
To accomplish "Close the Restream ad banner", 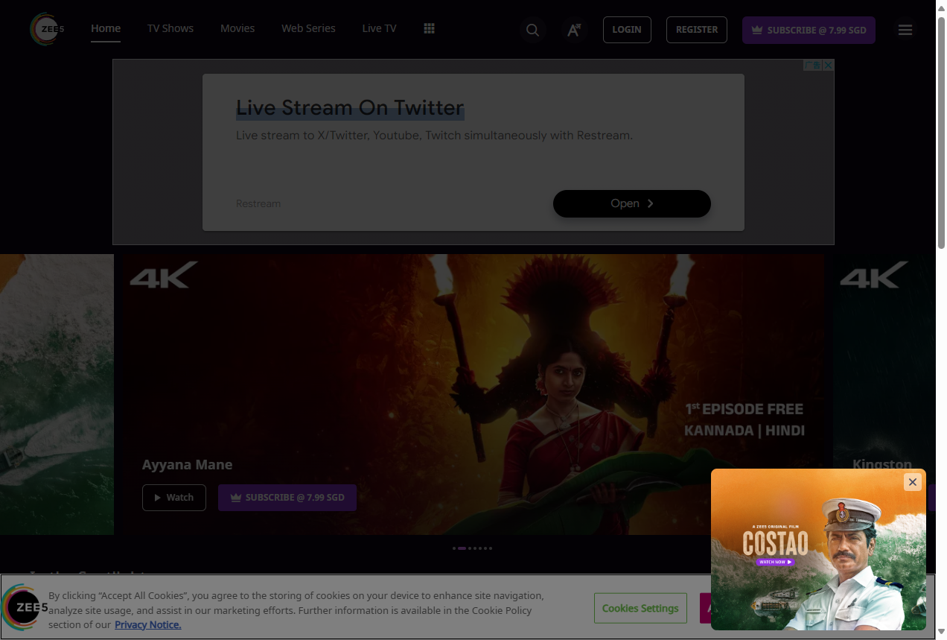I will 827,66.
